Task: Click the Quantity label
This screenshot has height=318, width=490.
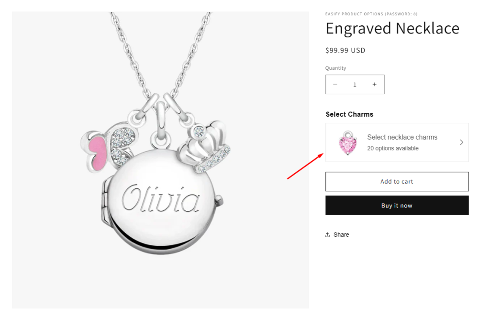Action: click(335, 68)
